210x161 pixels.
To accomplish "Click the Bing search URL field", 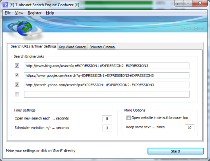I will coord(107,66).
